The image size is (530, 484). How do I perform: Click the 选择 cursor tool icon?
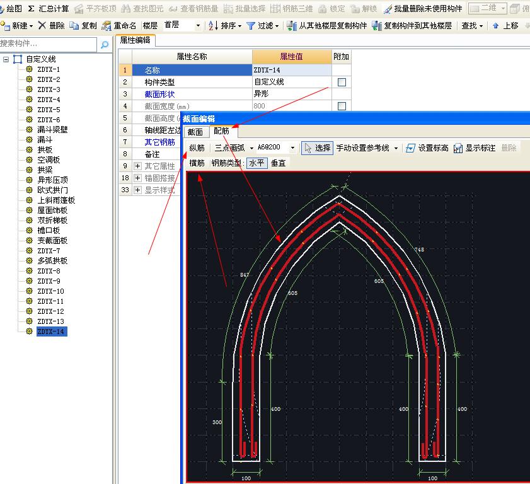point(308,148)
